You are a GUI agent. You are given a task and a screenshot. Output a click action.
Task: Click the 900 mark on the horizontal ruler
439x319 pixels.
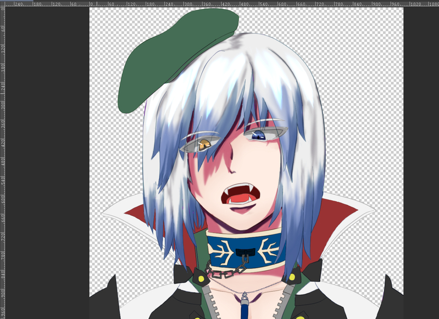click(x=376, y=4)
